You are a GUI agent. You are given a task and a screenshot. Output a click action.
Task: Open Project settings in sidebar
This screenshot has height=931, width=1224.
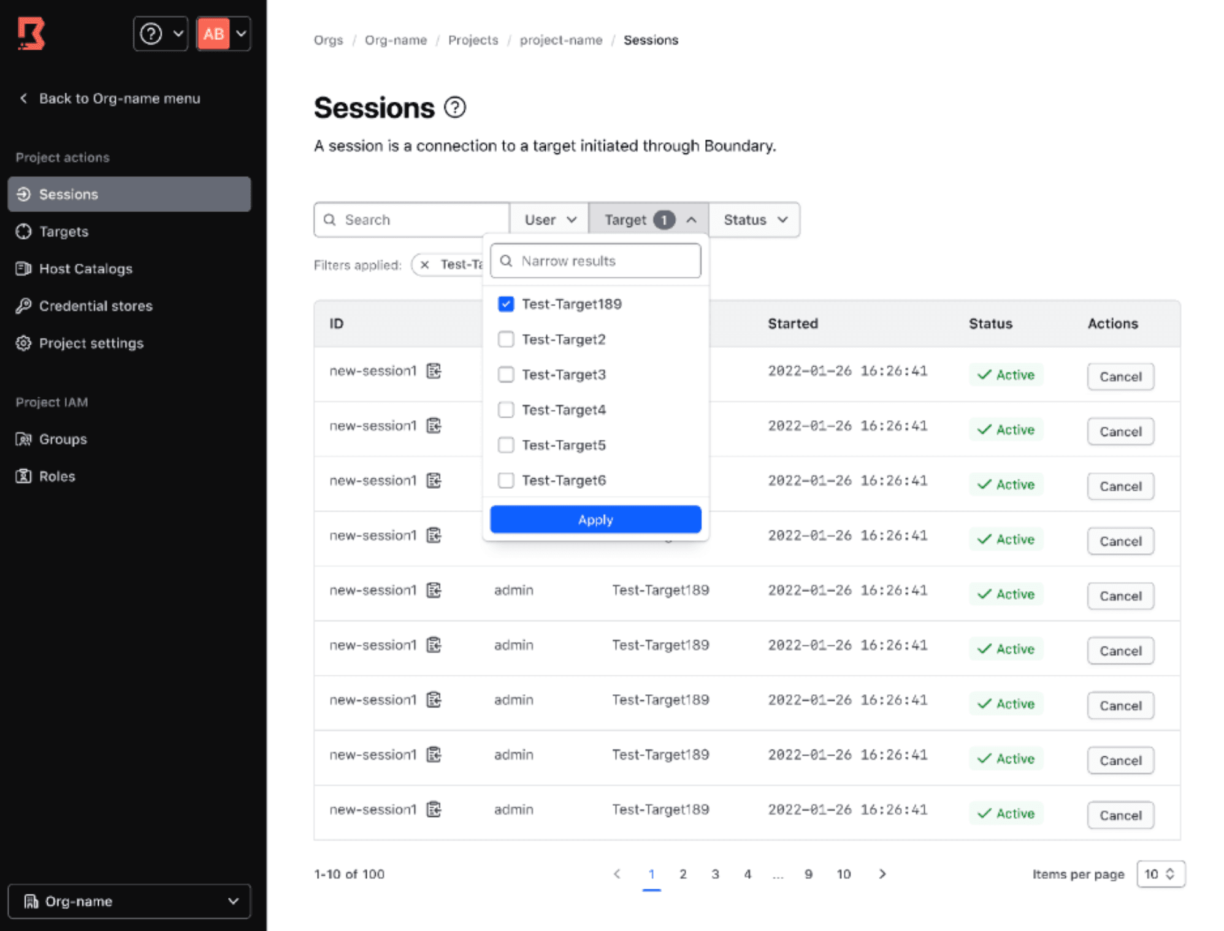click(91, 343)
